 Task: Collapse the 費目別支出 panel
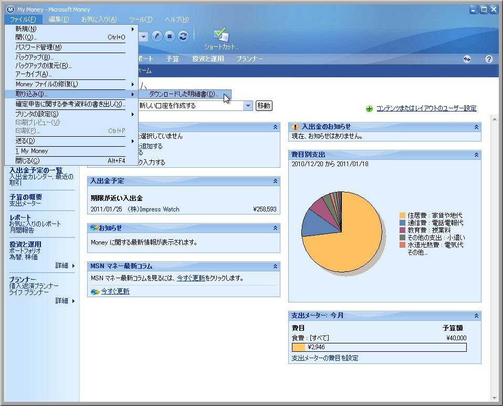coord(477,155)
